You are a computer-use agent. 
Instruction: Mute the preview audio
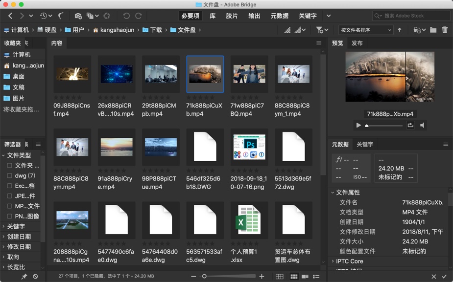[x=422, y=125]
